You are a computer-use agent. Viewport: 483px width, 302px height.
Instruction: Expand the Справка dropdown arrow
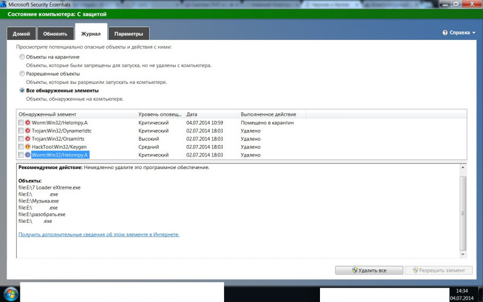pyautogui.click(x=474, y=33)
